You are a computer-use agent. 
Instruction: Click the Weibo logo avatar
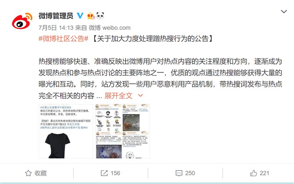[x=22, y=21]
